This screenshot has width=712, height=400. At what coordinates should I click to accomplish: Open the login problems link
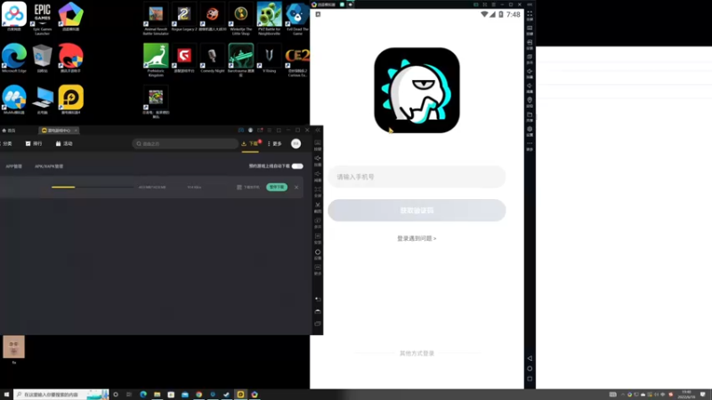[417, 238]
